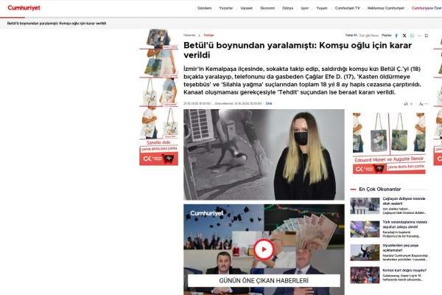442x295 pixels.
Task: Select the Güncelleme timestamp text
Action: click(x=238, y=103)
